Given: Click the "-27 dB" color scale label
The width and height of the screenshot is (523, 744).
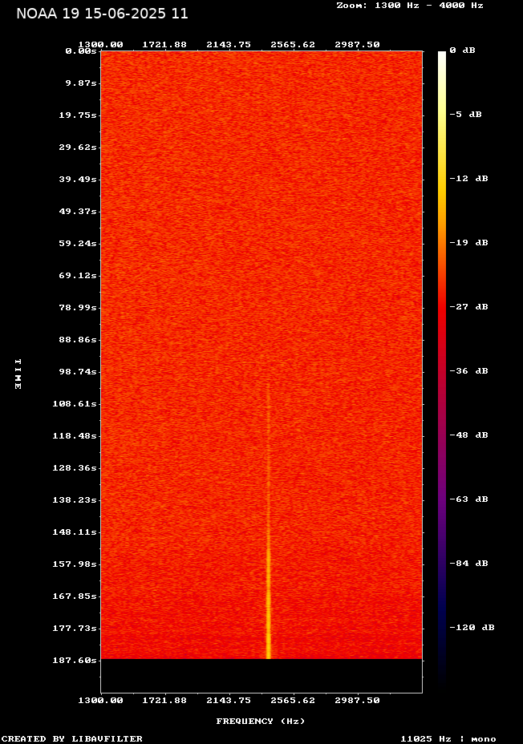Looking at the screenshot, I should point(469,306).
